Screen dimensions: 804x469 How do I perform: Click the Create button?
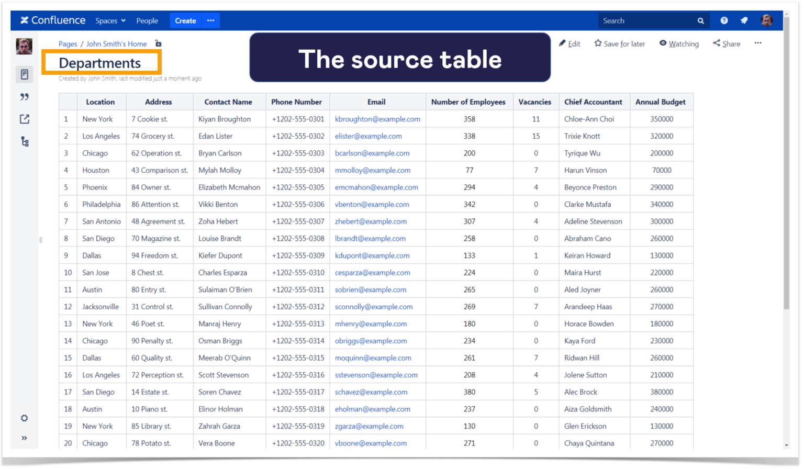pos(185,20)
